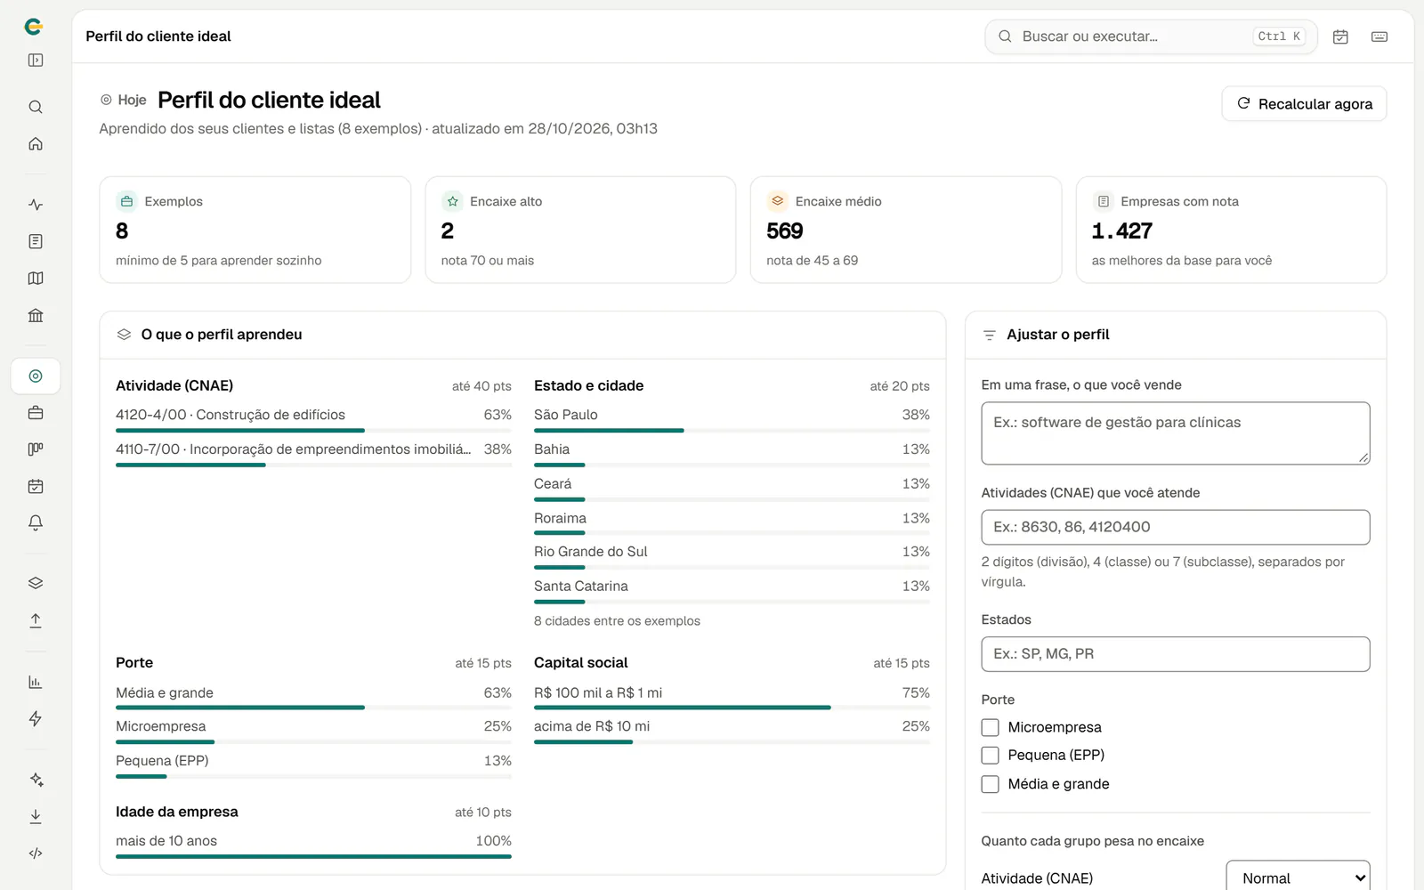Open the bank building icon
Screen dimensions: 1424x890
tap(36, 315)
